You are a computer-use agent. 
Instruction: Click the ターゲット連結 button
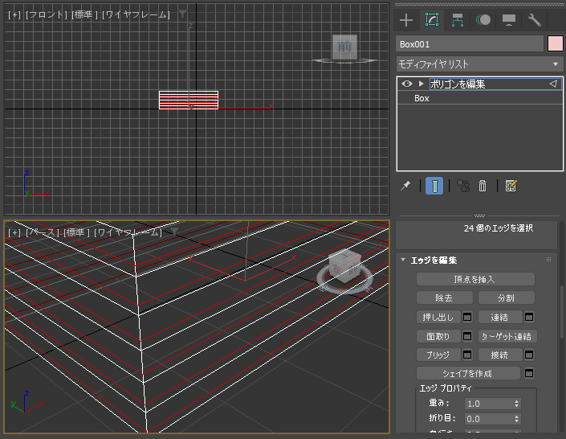507,336
